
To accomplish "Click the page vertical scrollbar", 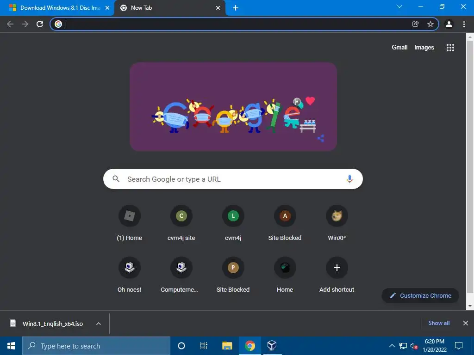I will [x=470, y=166].
